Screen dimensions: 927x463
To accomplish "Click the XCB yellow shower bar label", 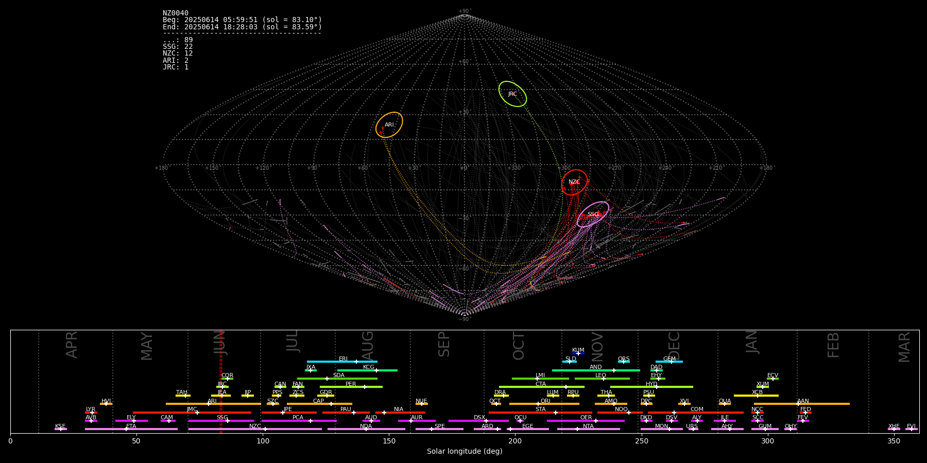I will (757, 393).
